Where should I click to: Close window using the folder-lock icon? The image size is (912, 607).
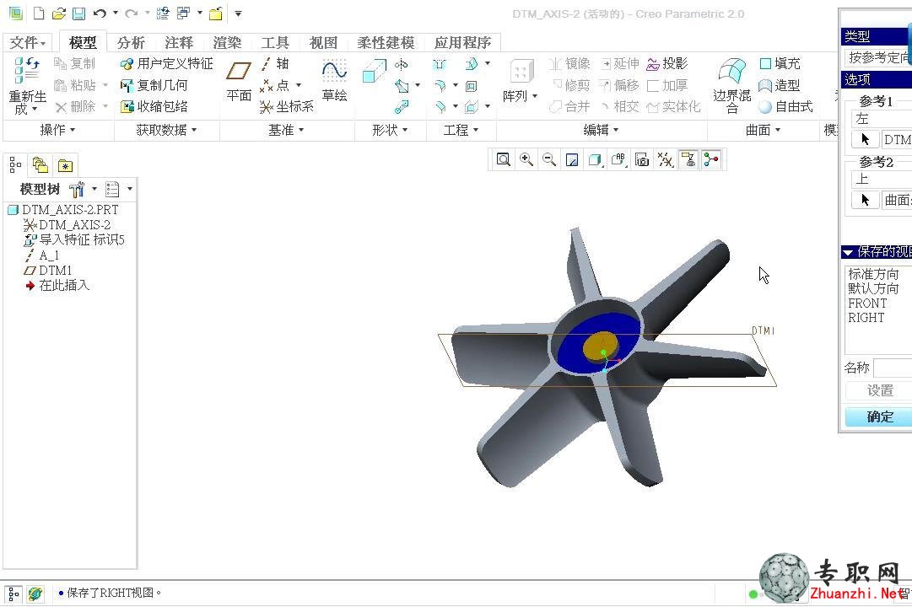pyautogui.click(x=216, y=13)
